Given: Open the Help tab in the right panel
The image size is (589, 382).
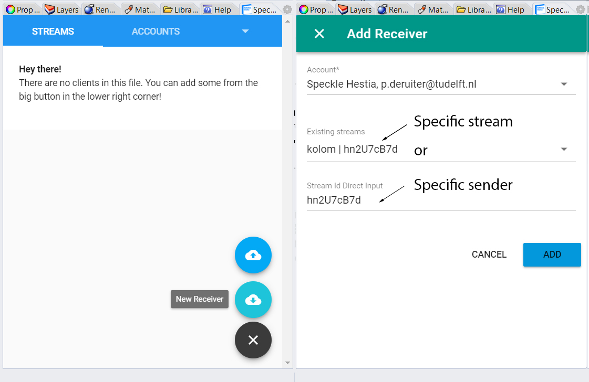Looking at the screenshot, I should pyautogui.click(x=510, y=9).
